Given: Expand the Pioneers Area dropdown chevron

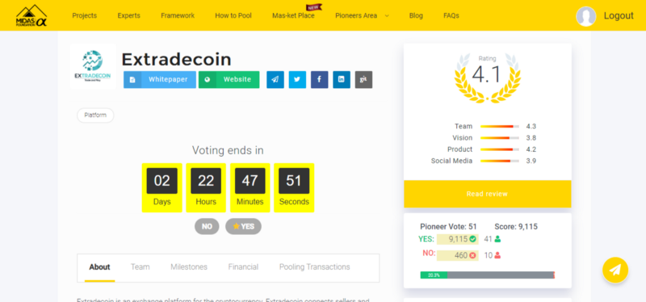Looking at the screenshot, I should (x=387, y=15).
